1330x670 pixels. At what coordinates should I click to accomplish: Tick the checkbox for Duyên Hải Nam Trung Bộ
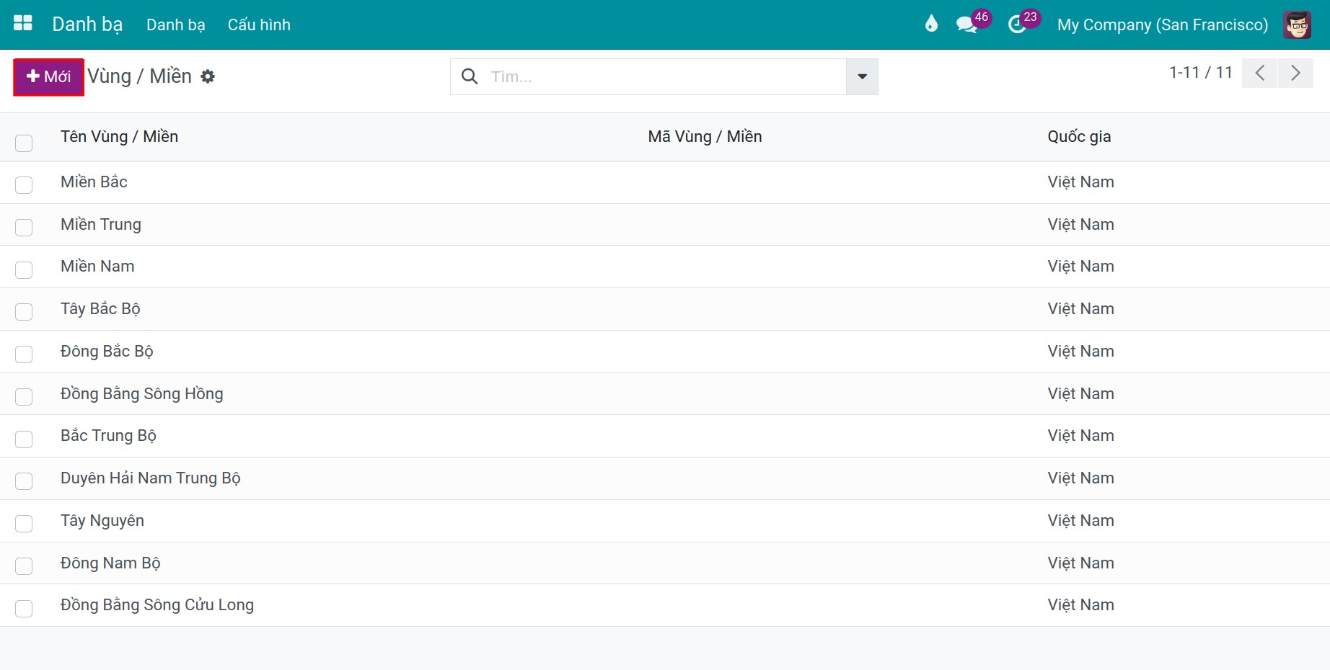(24, 481)
